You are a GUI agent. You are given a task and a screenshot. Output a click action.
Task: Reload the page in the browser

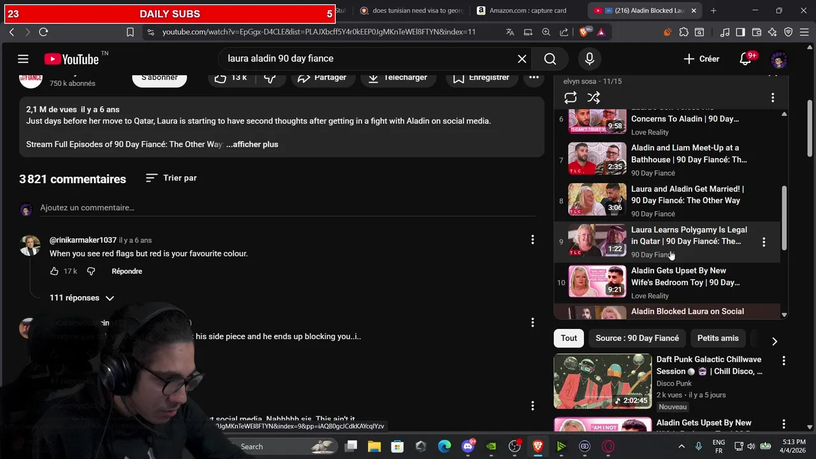click(43, 32)
